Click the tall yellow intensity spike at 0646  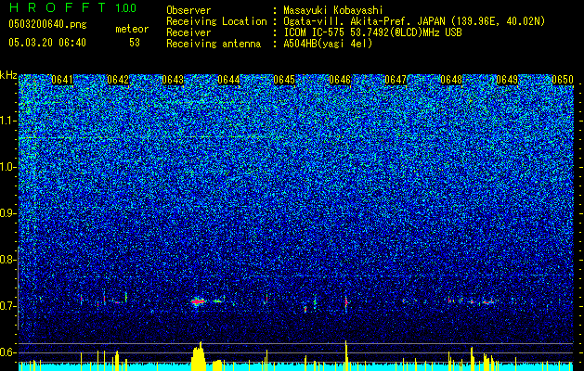tap(346, 355)
